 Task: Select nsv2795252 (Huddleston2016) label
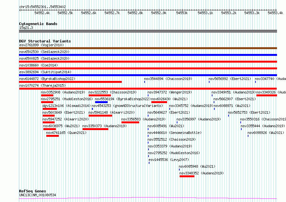(174, 153)
